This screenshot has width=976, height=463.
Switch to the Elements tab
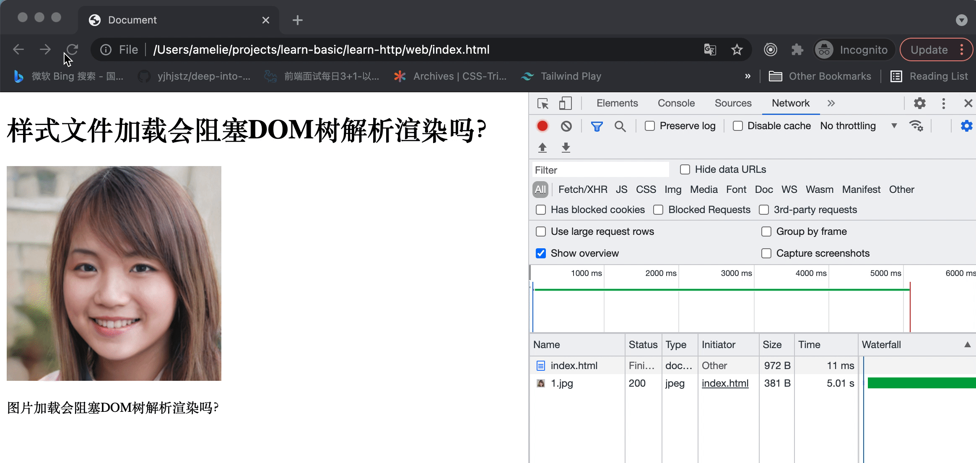click(x=616, y=103)
